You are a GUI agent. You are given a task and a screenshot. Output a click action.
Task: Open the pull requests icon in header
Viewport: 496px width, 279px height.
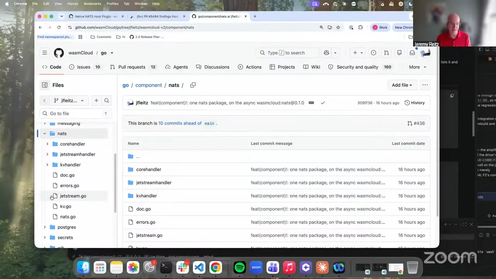386,53
